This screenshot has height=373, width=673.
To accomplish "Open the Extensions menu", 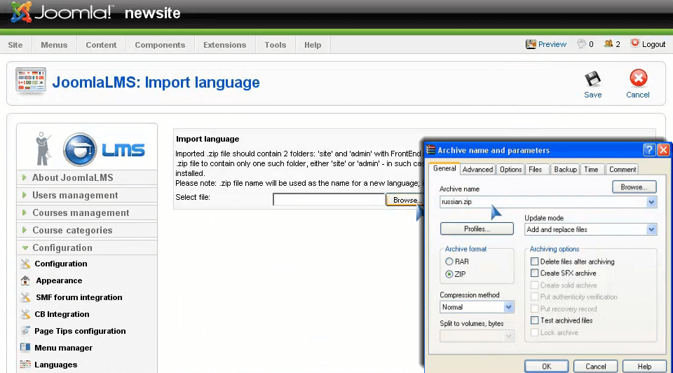I will (225, 45).
